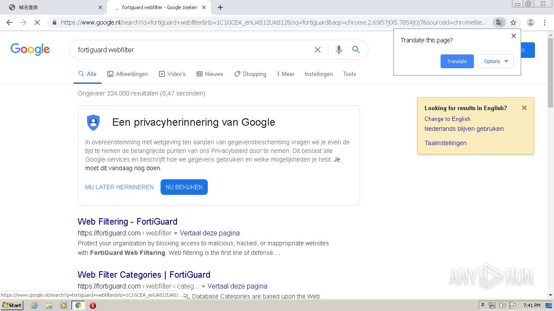Expand the first result's URL dropdown arrow
This screenshot has width=554, height=311.
pyautogui.click(x=176, y=233)
